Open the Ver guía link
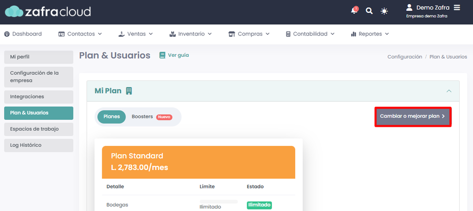The width and height of the screenshot is (473, 211). point(174,55)
